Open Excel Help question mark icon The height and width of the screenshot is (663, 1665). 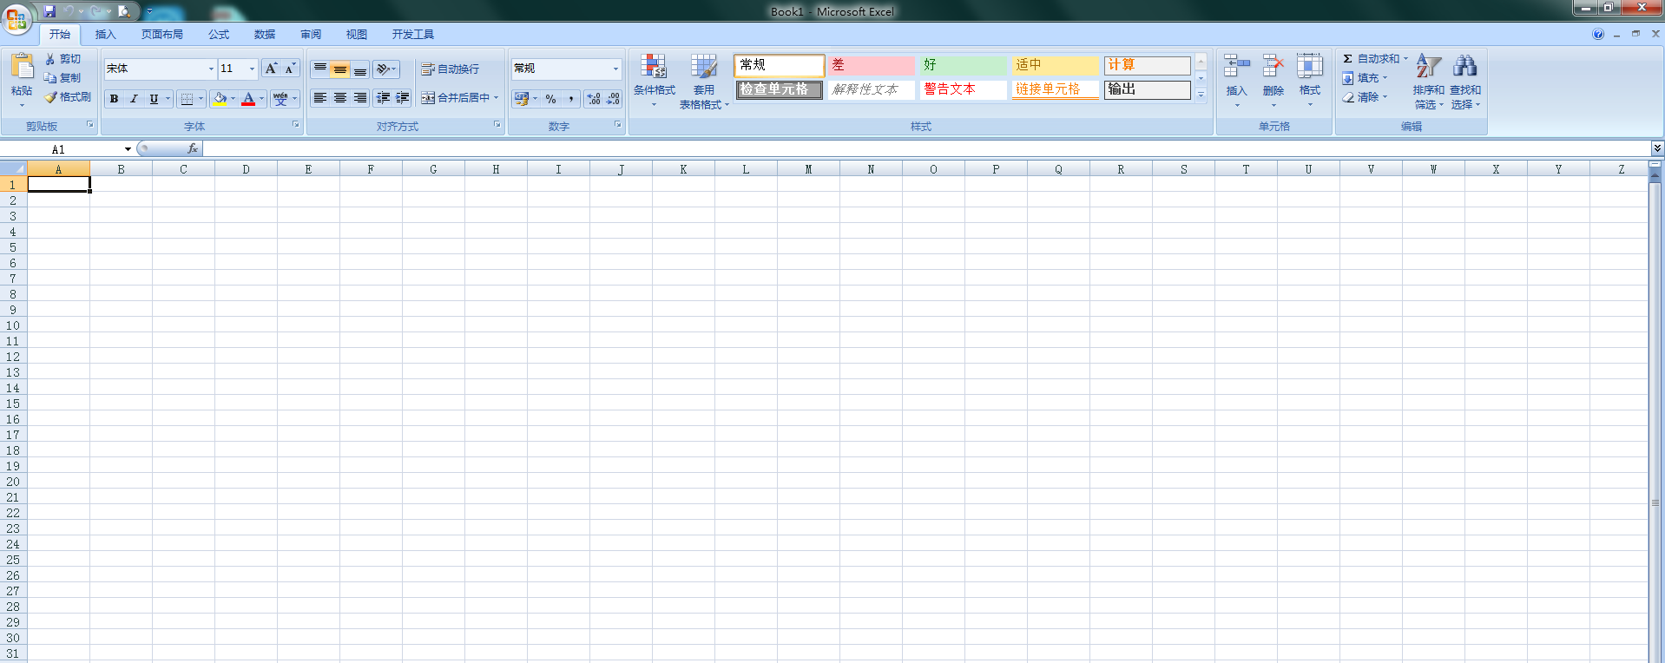(1598, 34)
